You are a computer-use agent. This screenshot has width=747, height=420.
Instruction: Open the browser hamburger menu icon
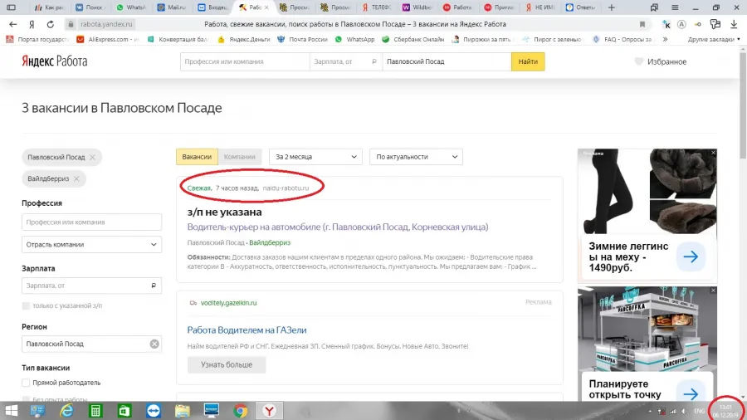[x=675, y=7]
